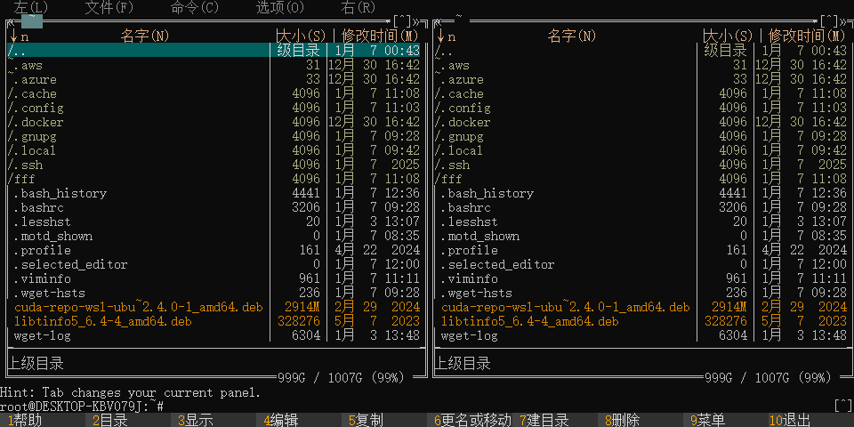Sort the right panel by 修改时间(M) column
Screen dimensions: 854x427
click(x=807, y=36)
